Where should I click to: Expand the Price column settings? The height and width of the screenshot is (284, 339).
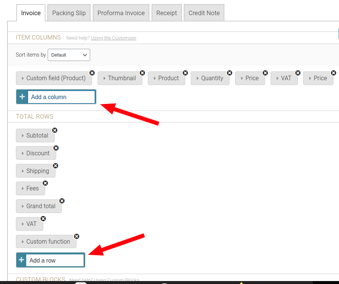[250, 78]
